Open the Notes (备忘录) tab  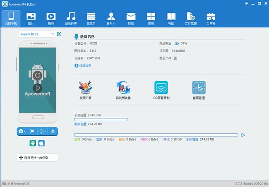[91, 19]
